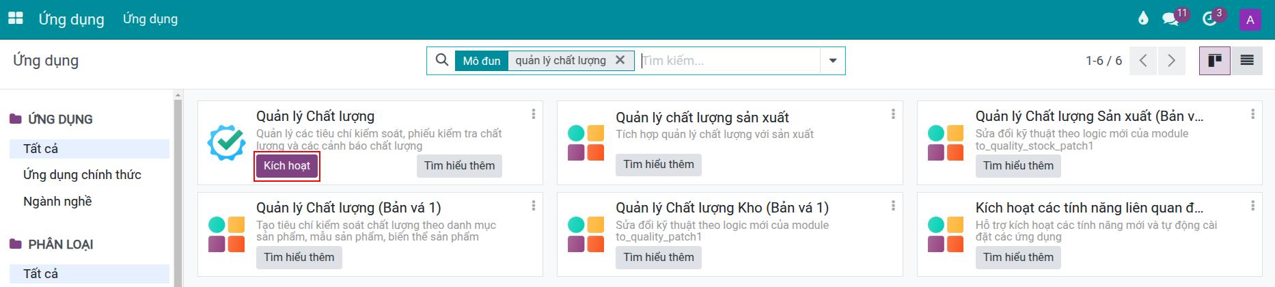This screenshot has width=1275, height=287.
Task: Click Tìm hiểu thêm for Quản lý Chất lượng Kho (Bản vá 1)
Action: point(659,258)
